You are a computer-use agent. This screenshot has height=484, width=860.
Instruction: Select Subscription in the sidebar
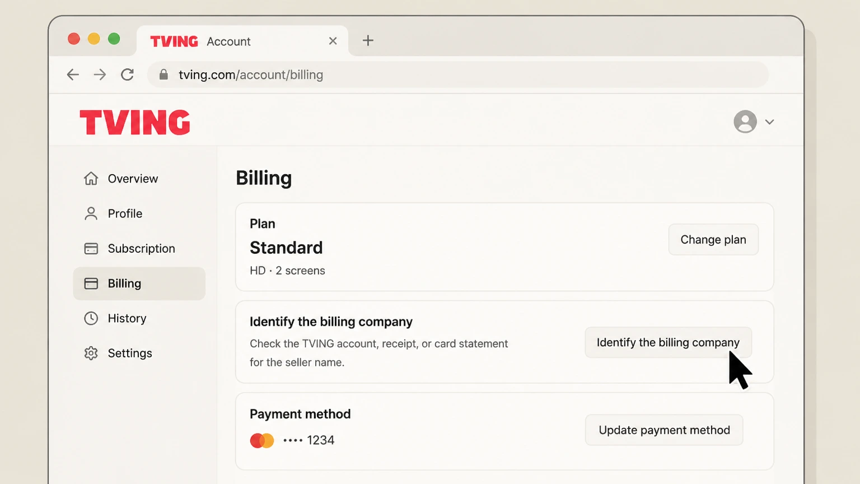(139, 248)
